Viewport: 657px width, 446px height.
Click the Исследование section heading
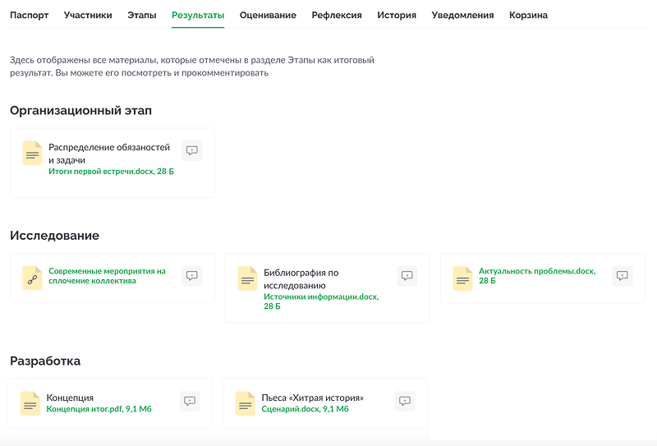pyautogui.click(x=54, y=236)
